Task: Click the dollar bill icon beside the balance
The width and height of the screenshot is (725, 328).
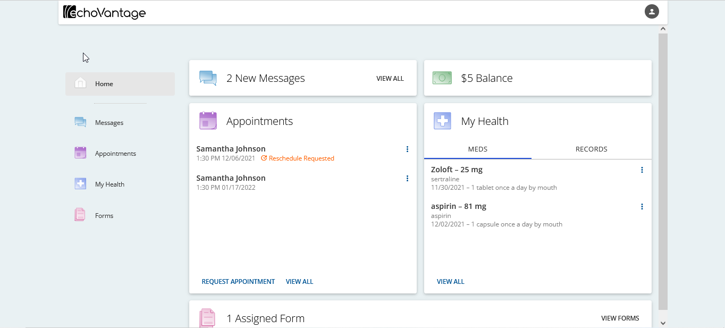Action: pyautogui.click(x=442, y=78)
